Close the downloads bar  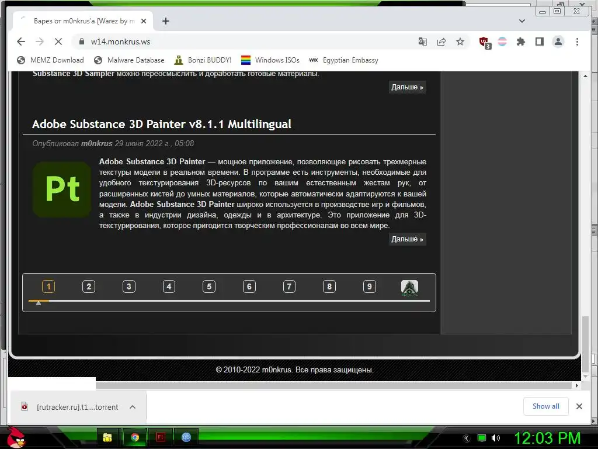pos(579,406)
